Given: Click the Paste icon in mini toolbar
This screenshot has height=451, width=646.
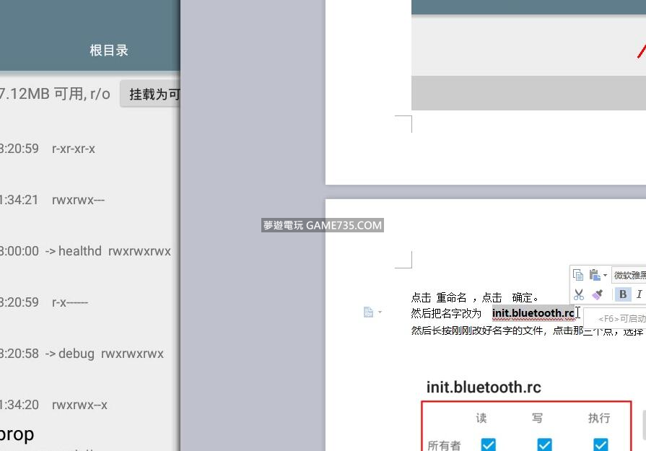Looking at the screenshot, I should [594, 275].
